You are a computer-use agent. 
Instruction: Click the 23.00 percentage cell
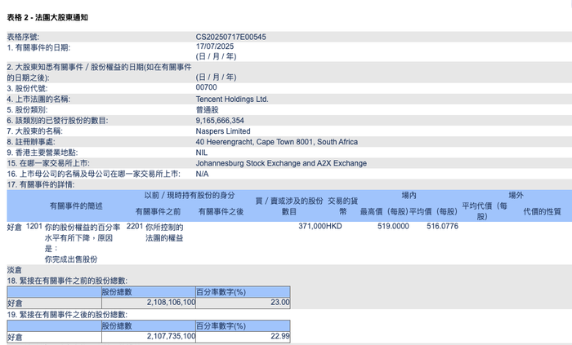280,303
